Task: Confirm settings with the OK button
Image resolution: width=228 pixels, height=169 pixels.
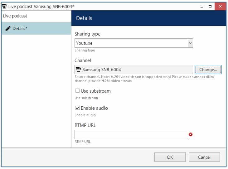Action: [x=170, y=157]
